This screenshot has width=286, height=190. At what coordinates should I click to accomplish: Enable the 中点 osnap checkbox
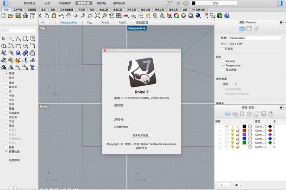pyautogui.click(x=6, y=95)
